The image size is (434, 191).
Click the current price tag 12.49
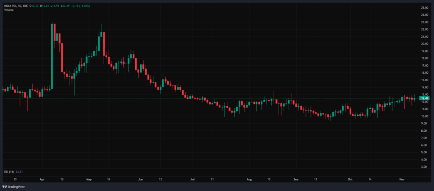pyautogui.click(x=424, y=98)
